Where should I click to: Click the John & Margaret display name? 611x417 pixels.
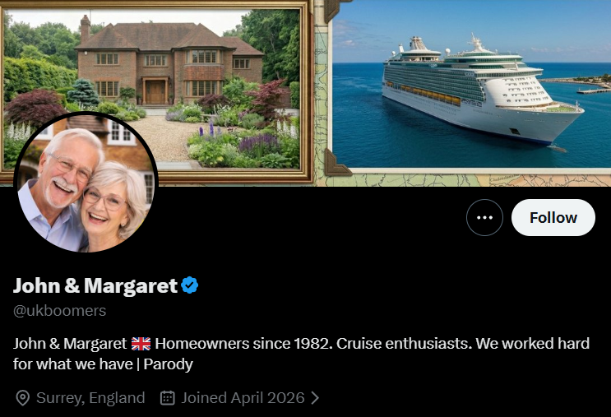click(x=95, y=285)
